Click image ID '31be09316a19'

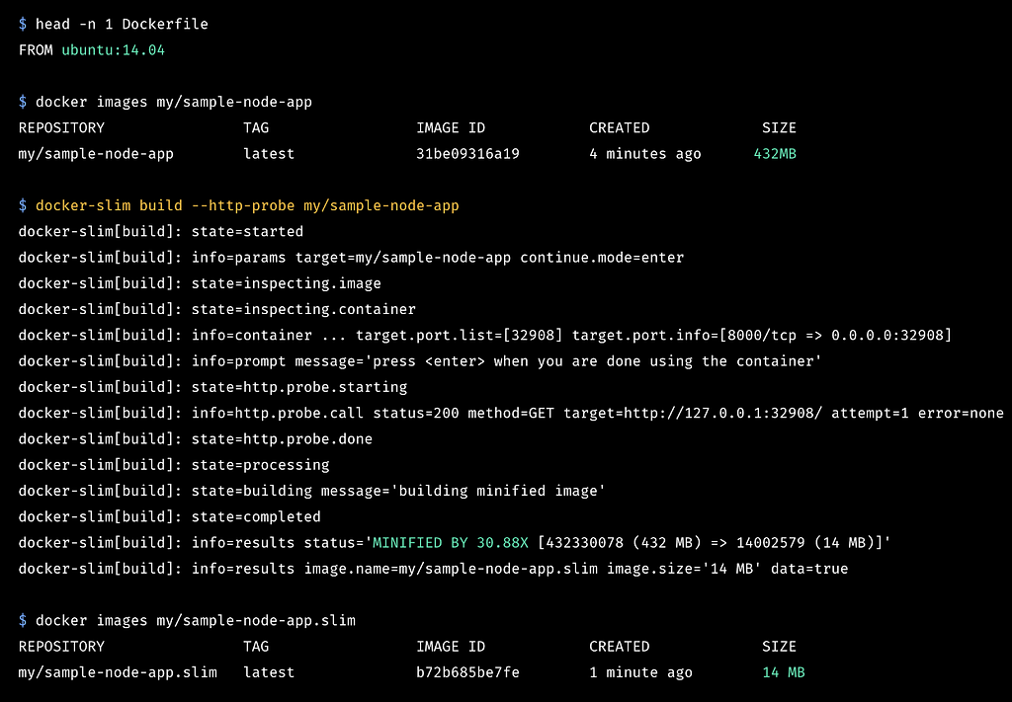tap(467, 154)
